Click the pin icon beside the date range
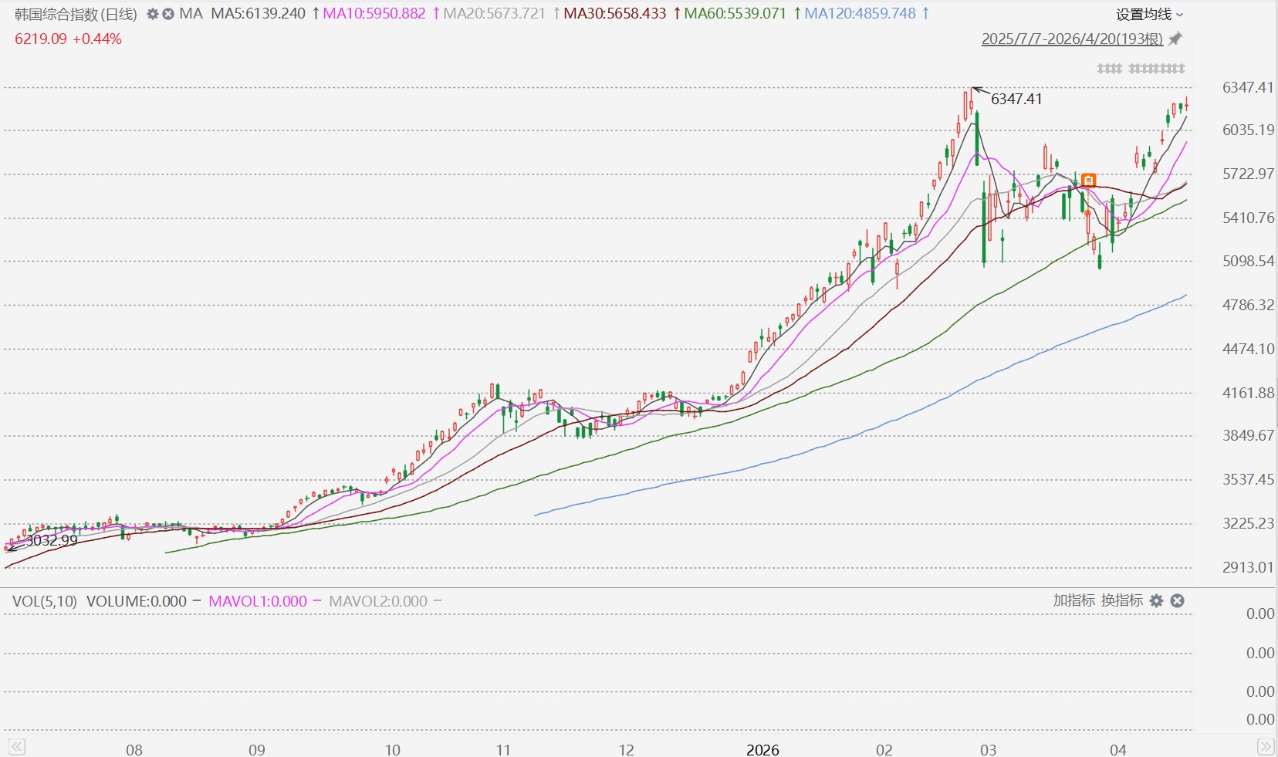 pyautogui.click(x=1175, y=39)
